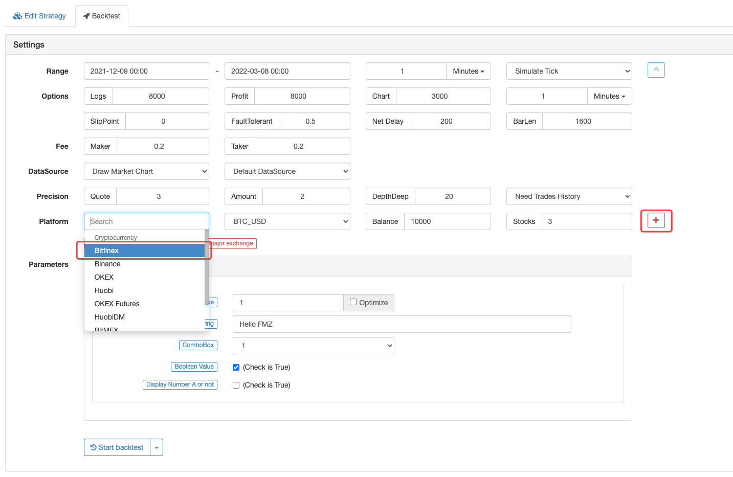
Task: Click the platform Search input field
Action: pyautogui.click(x=146, y=221)
